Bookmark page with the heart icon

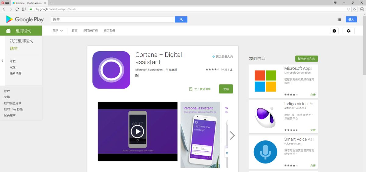coord(355,9)
